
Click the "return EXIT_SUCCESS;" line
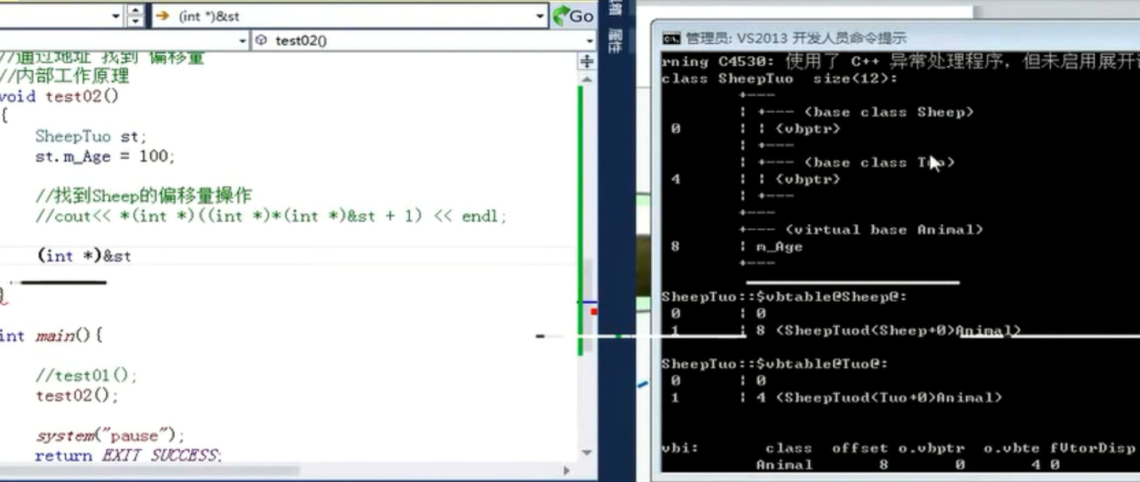(128, 455)
